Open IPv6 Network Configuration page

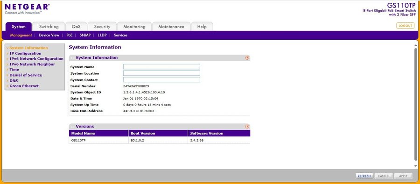point(36,59)
